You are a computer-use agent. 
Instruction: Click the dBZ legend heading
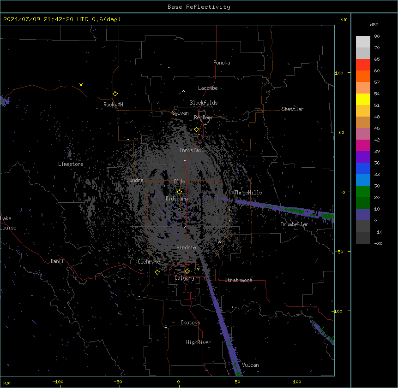(374, 24)
